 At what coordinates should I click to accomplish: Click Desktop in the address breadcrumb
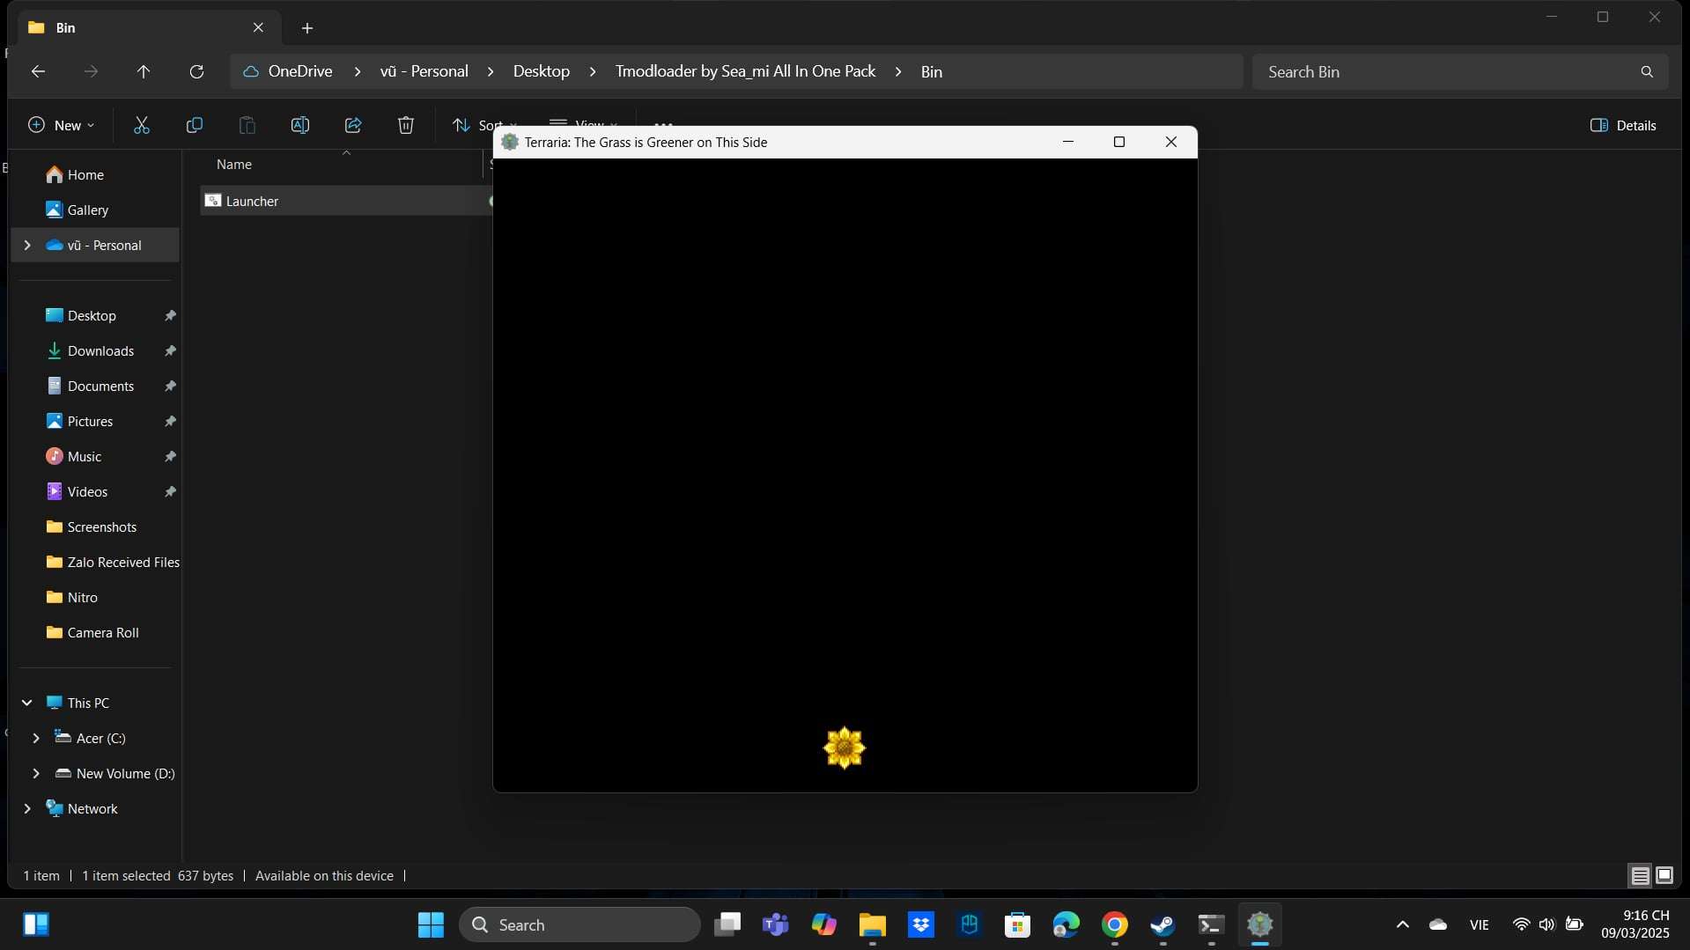542,71
